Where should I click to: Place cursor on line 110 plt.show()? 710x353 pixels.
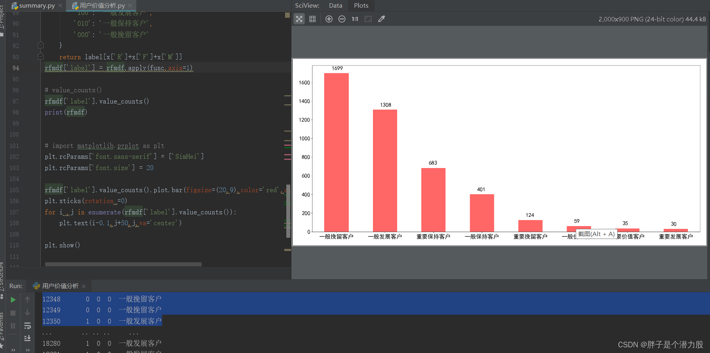(x=62, y=245)
